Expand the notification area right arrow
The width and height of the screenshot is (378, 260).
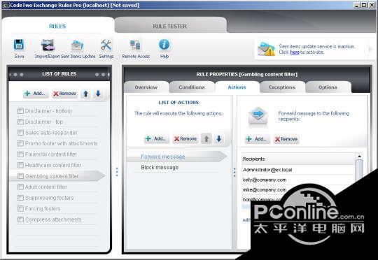point(371,49)
